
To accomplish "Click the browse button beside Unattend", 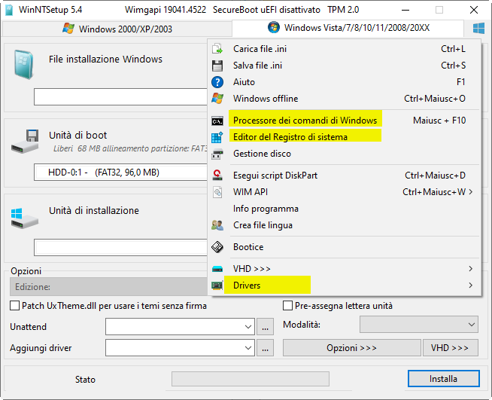I will (265, 327).
